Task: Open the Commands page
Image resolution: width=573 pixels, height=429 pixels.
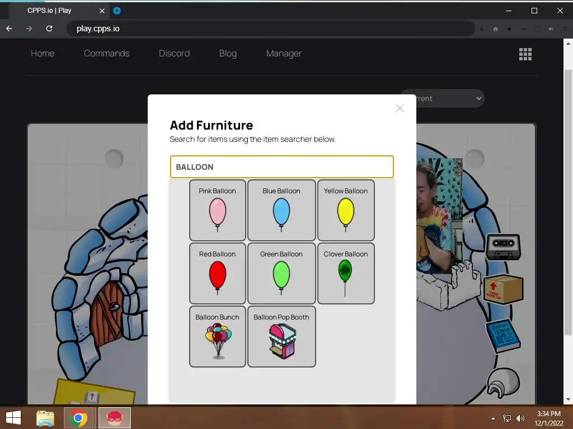Action: tap(106, 53)
